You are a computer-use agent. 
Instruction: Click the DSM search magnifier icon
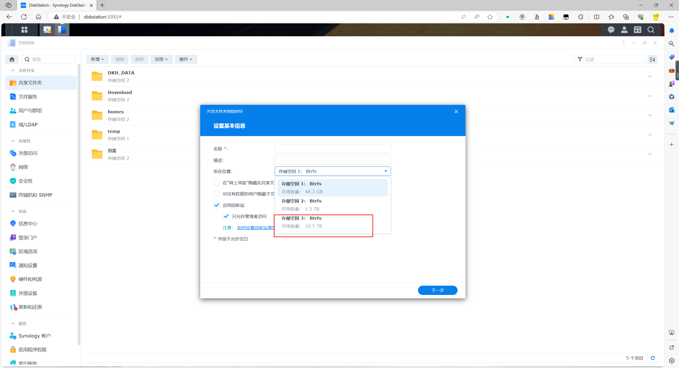651,30
